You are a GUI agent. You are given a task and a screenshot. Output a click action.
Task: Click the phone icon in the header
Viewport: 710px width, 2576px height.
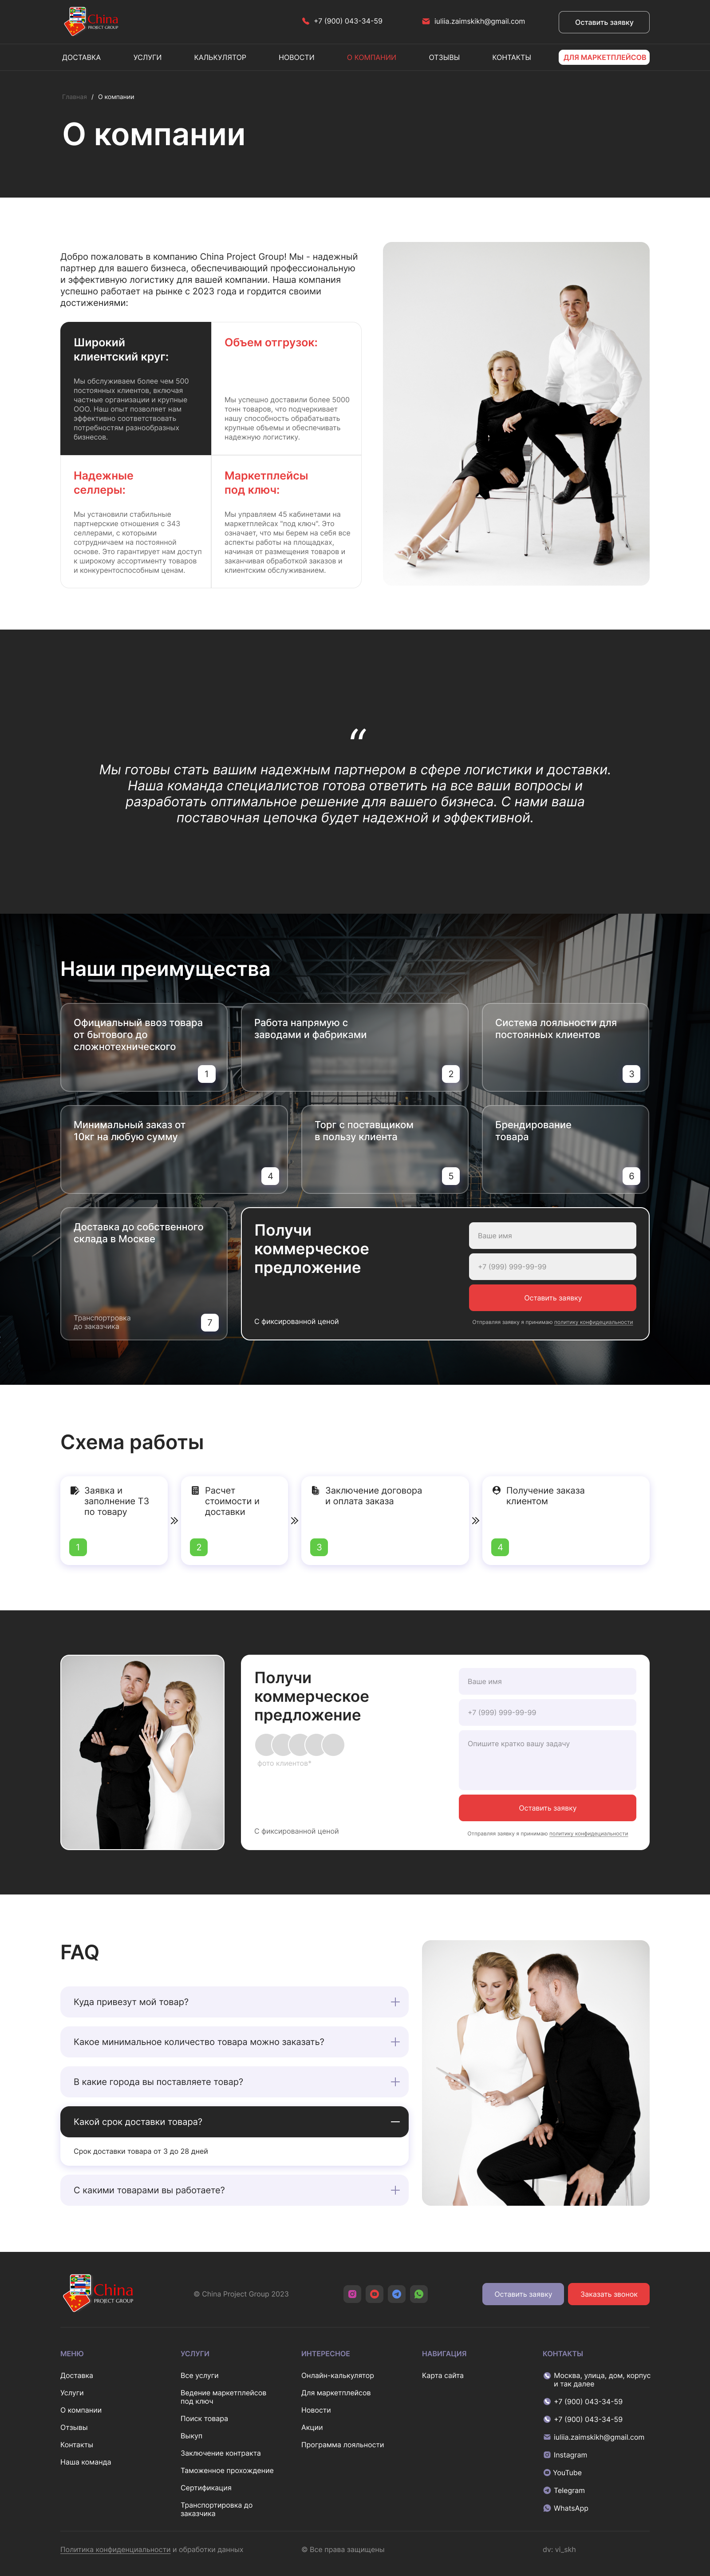point(306,21)
